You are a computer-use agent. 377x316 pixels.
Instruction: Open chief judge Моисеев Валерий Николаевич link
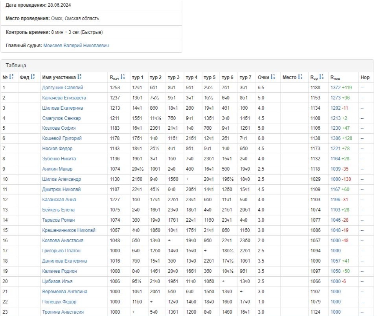coord(76,46)
